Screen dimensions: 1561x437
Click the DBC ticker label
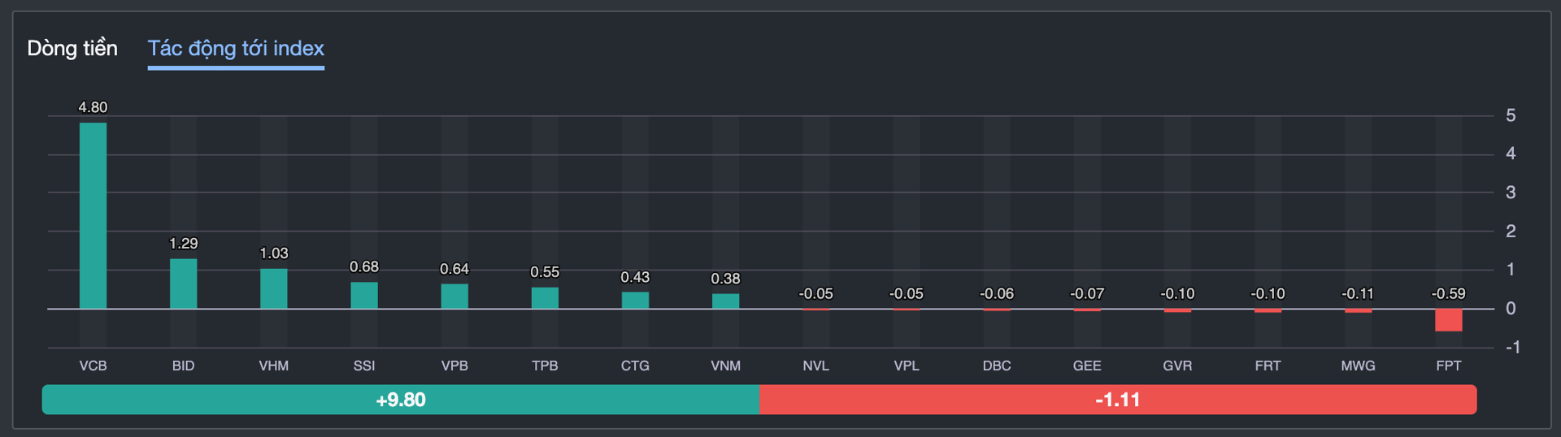click(x=997, y=366)
